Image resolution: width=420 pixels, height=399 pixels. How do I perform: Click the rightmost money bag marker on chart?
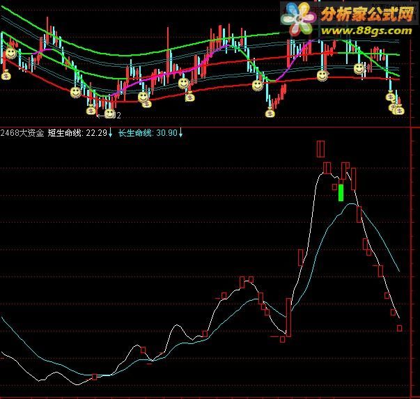pos(399,110)
